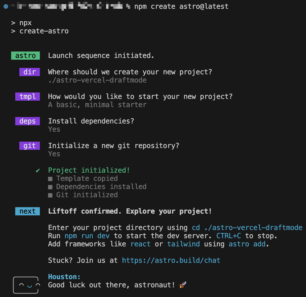Click the purple deps label badge
The image size is (306, 297).
pos(27,121)
